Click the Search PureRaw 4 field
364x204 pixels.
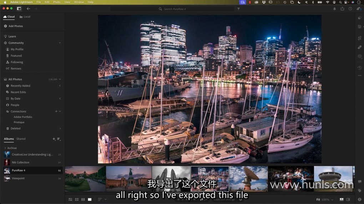[x=172, y=9]
